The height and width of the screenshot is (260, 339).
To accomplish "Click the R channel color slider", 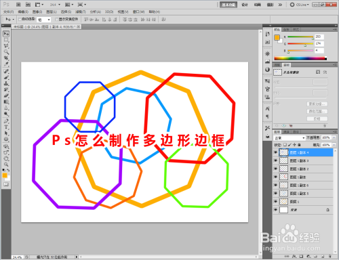I will click(300, 37).
